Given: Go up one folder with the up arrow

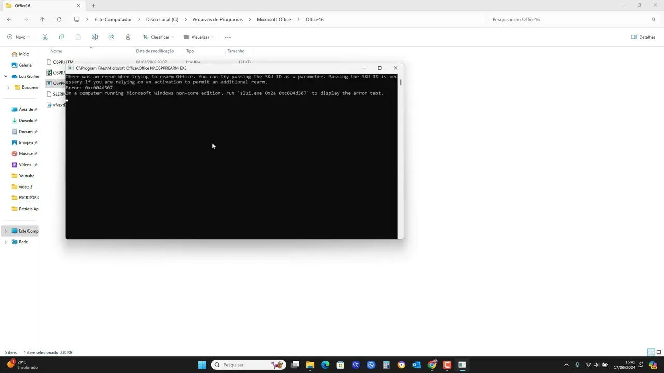Looking at the screenshot, I should [43, 19].
